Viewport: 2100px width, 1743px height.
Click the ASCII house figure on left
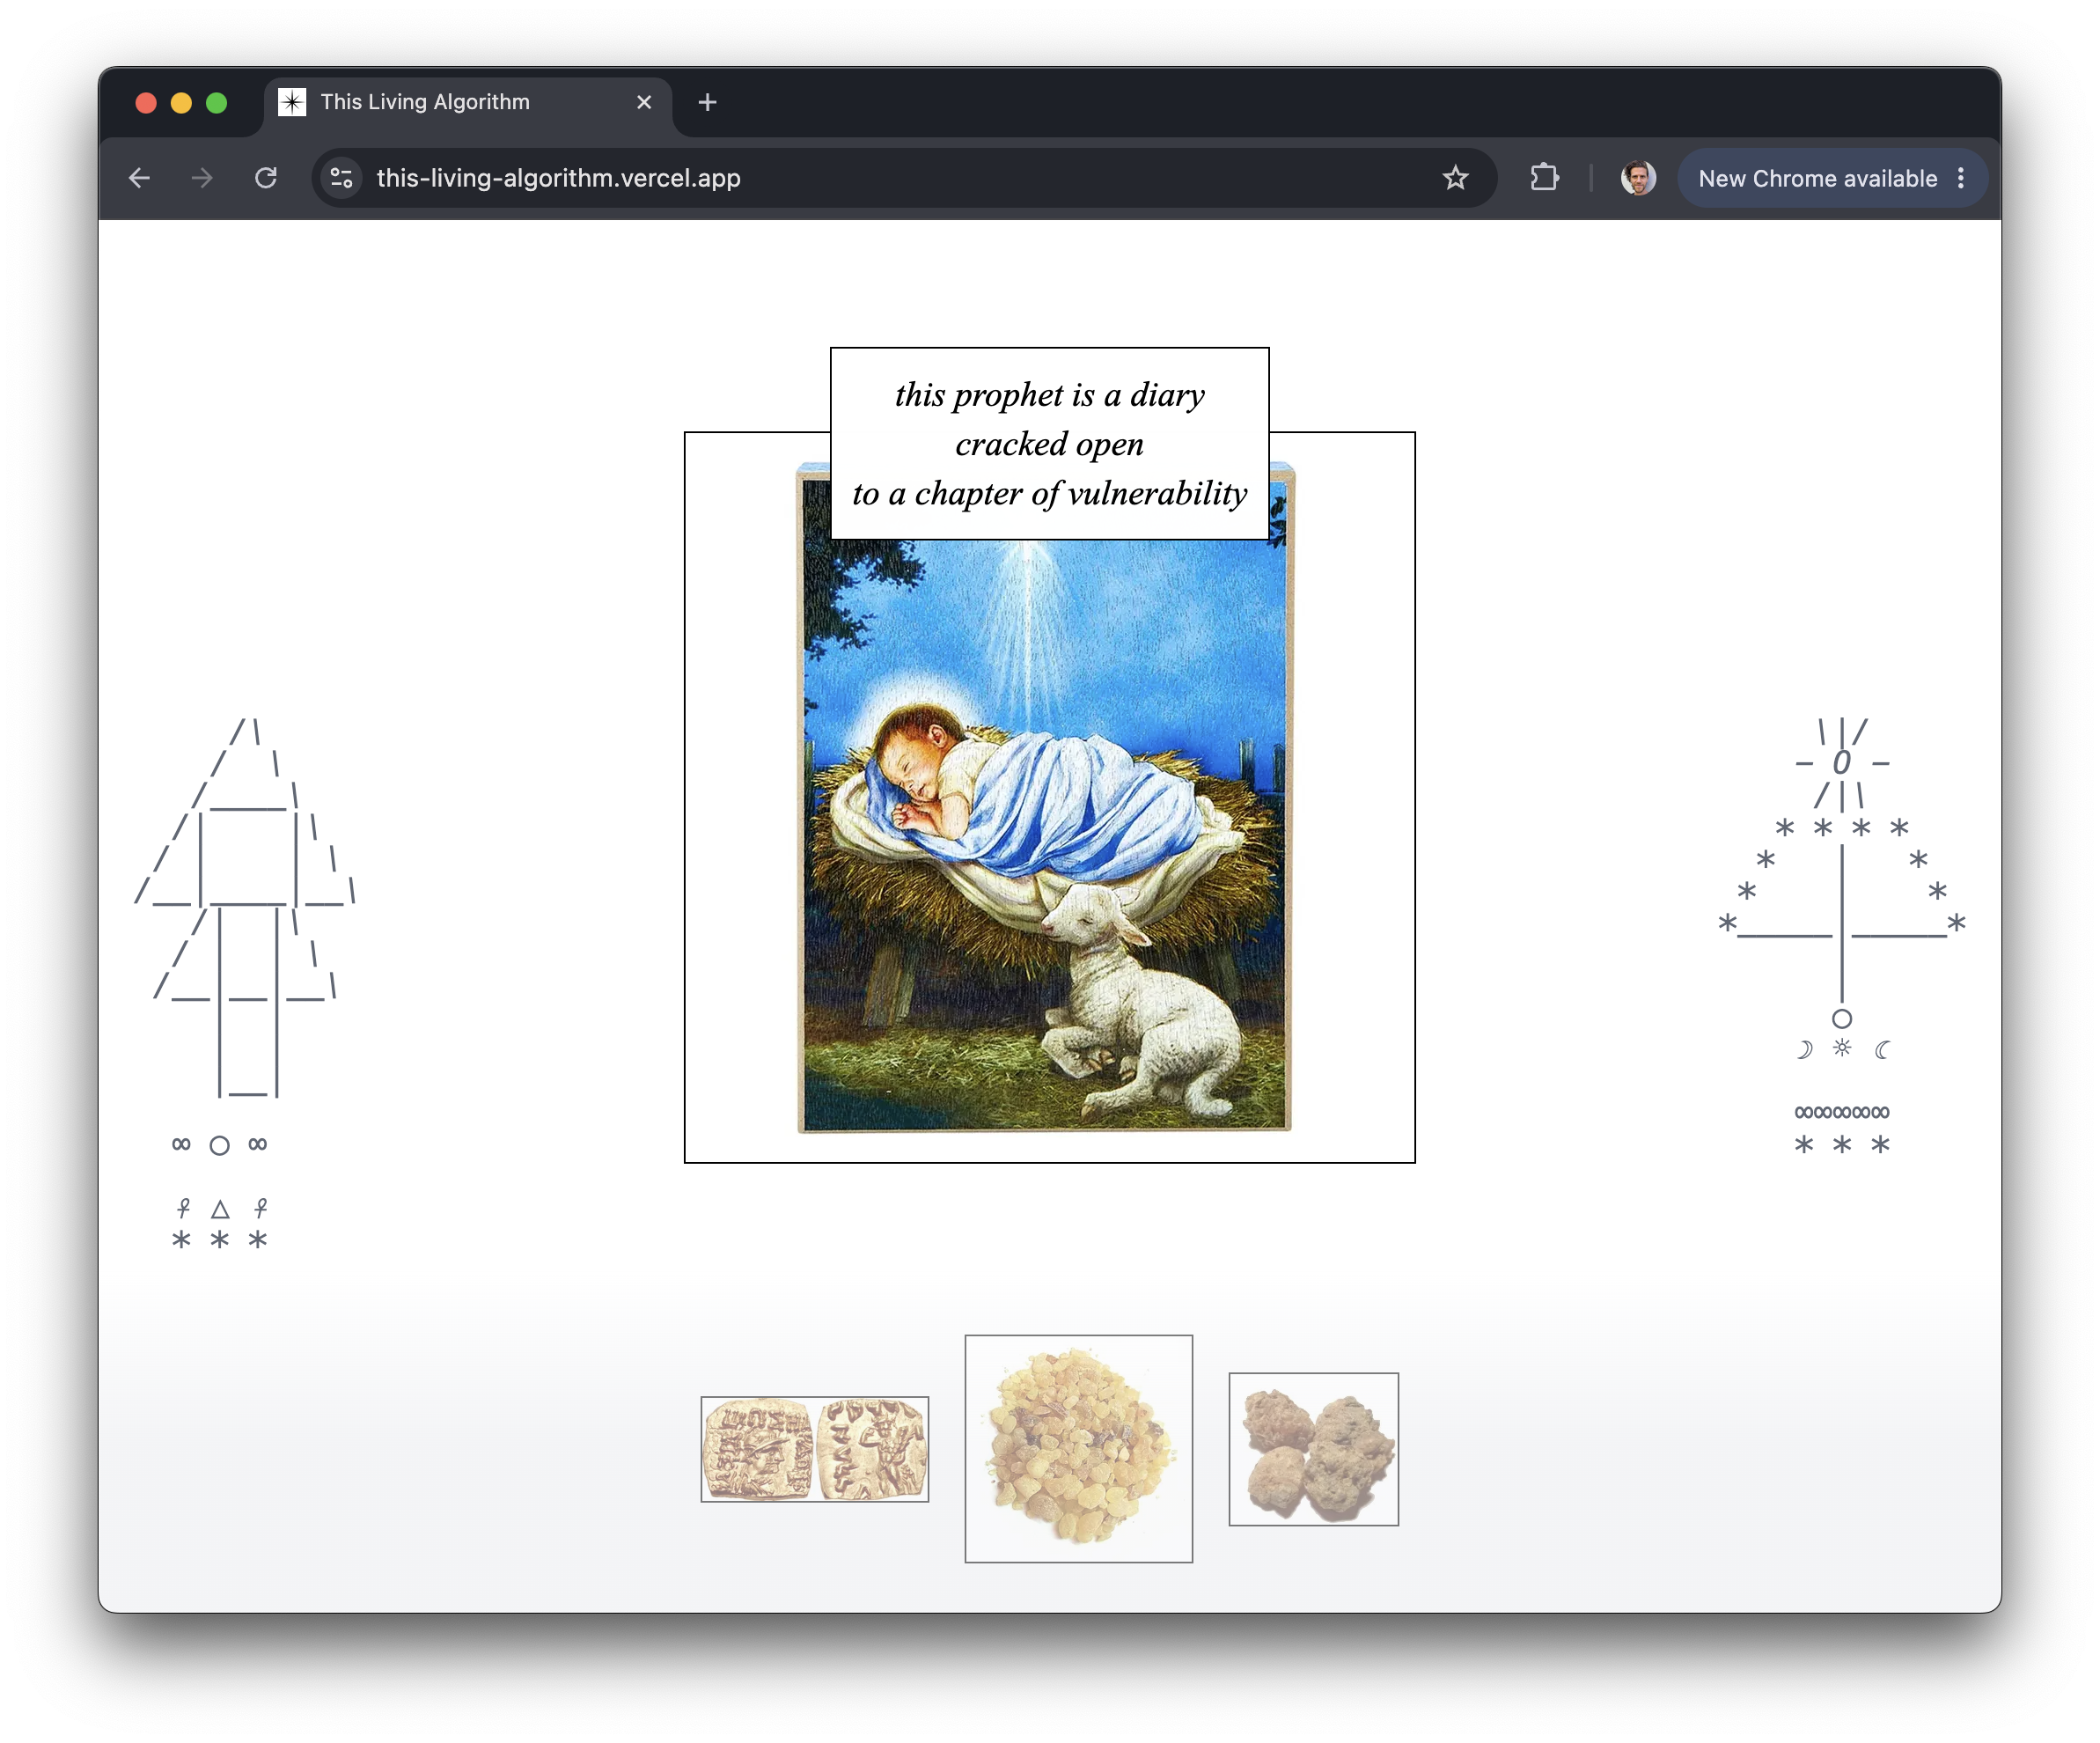[245, 984]
